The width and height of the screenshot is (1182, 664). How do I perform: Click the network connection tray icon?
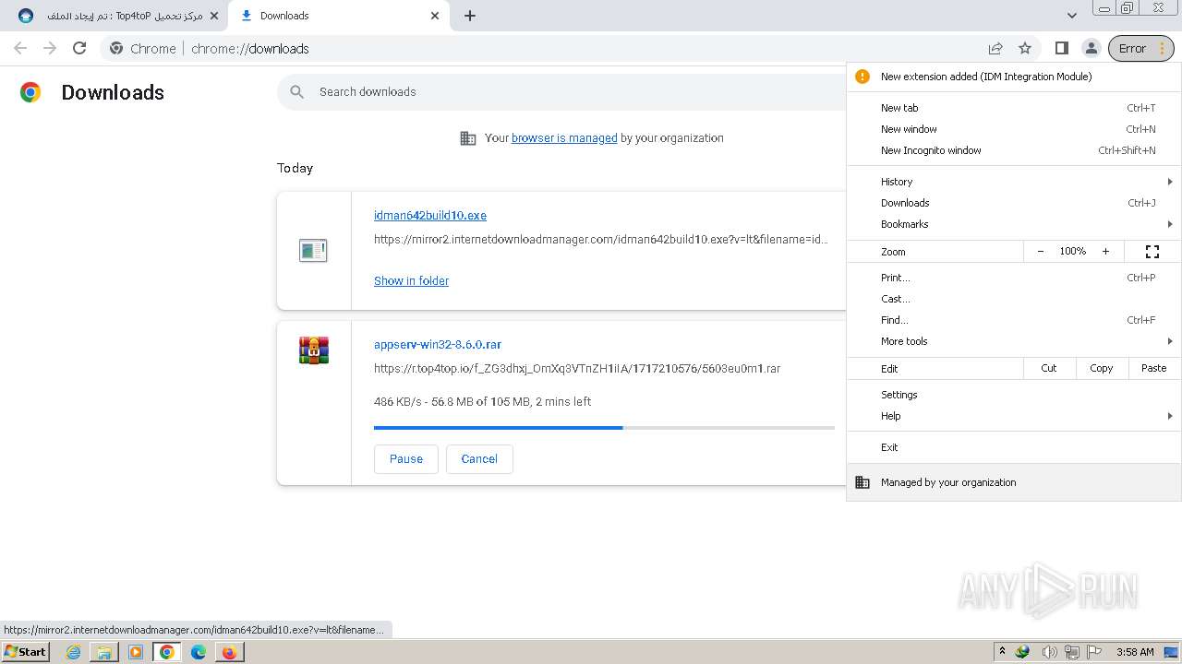pos(1072,652)
